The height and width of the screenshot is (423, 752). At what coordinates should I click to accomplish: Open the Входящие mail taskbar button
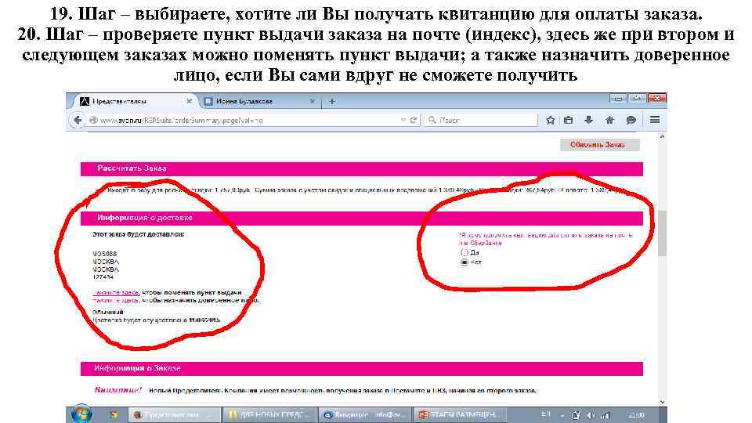pos(366,415)
